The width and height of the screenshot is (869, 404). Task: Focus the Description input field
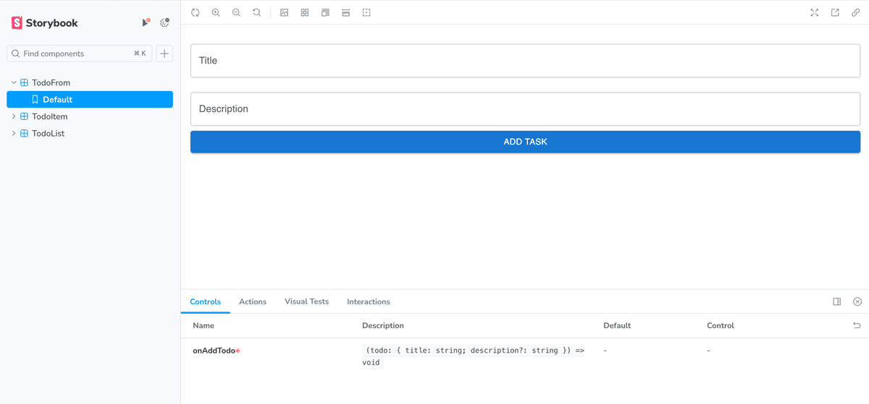(x=525, y=109)
